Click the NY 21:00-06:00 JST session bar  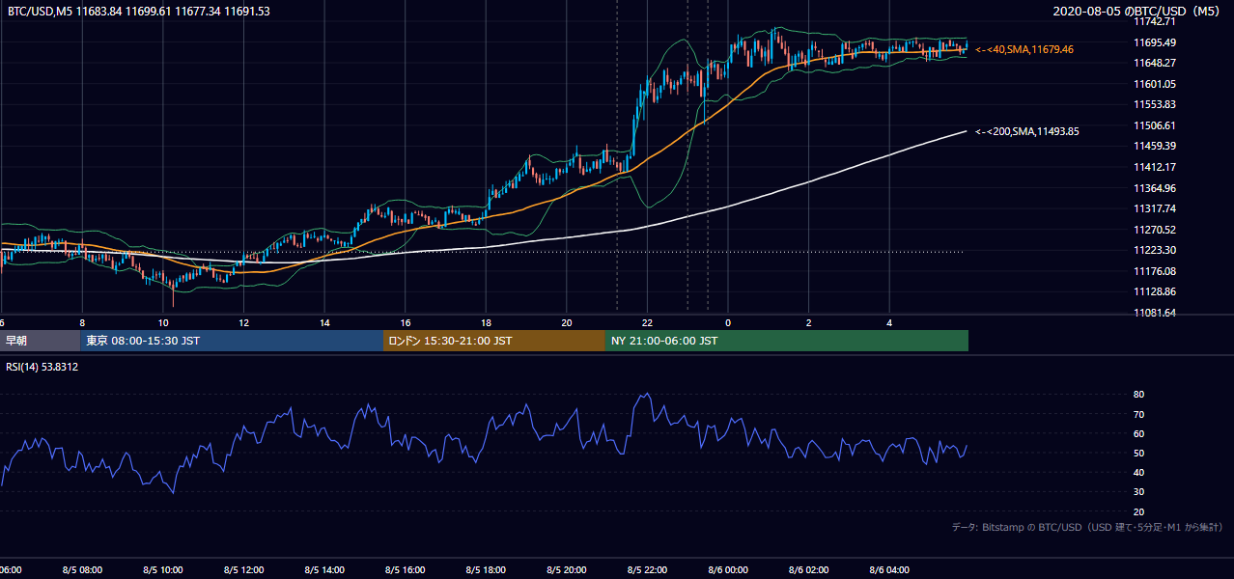[x=787, y=341]
